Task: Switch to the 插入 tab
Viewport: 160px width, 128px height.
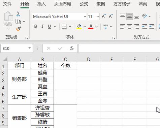Action: pos(41,4)
